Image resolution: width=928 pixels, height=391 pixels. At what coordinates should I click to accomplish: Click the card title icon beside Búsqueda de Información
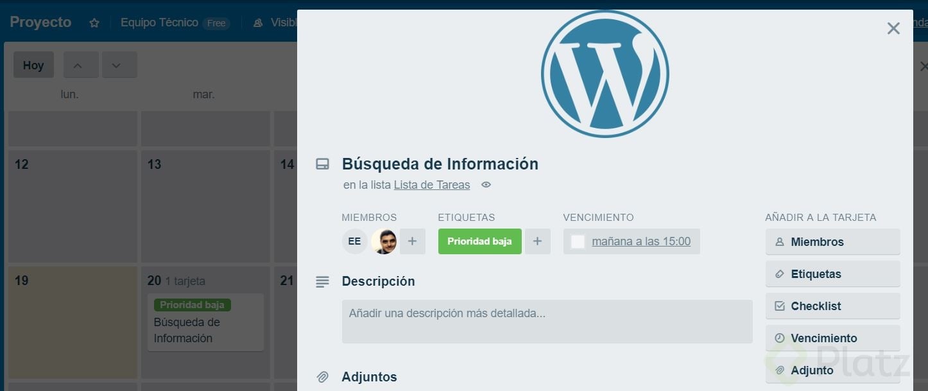pos(323,164)
